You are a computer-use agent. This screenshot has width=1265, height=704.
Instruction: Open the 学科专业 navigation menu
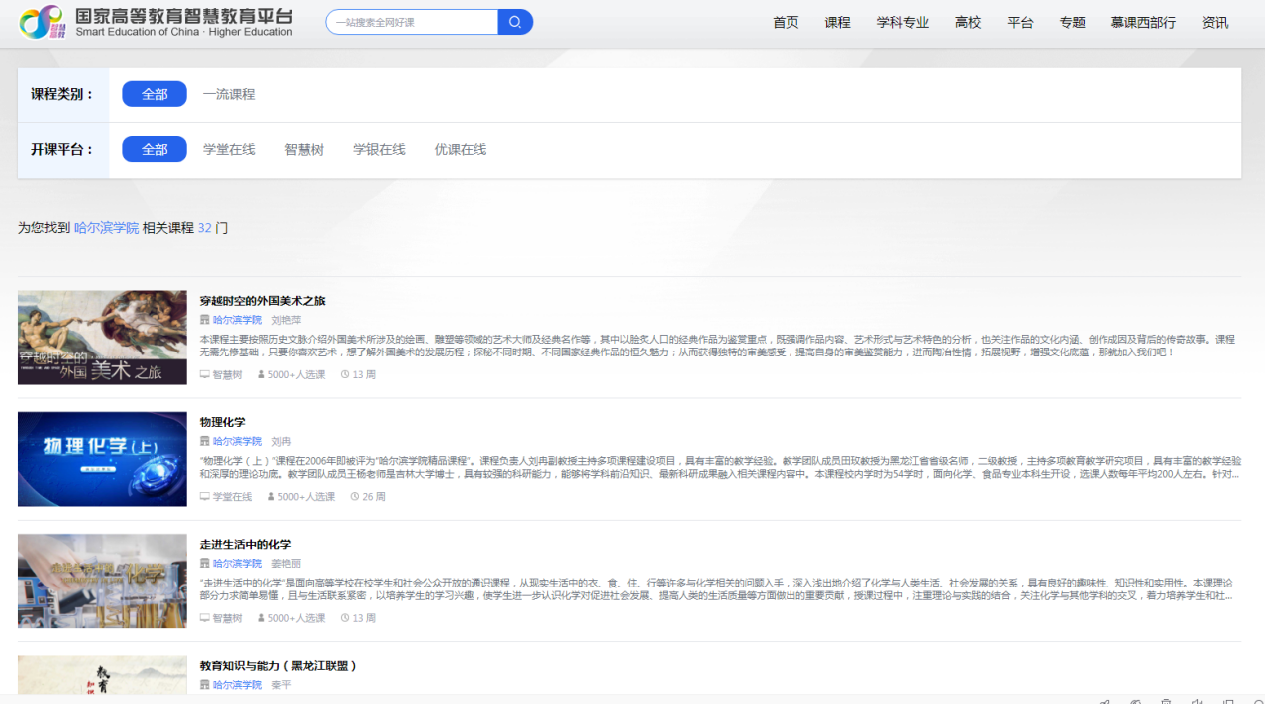click(903, 22)
